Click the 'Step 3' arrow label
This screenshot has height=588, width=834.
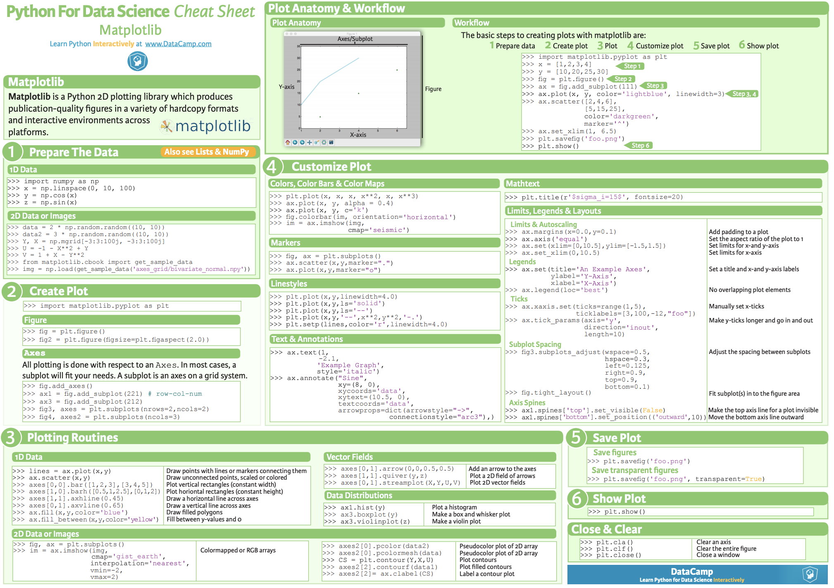tap(653, 86)
